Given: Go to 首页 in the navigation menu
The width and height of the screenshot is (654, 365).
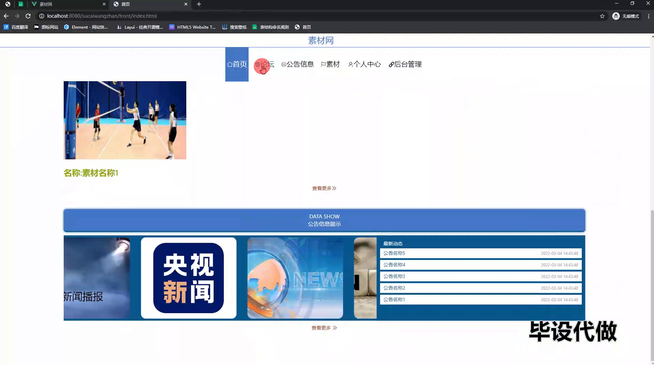Looking at the screenshot, I should pos(237,64).
